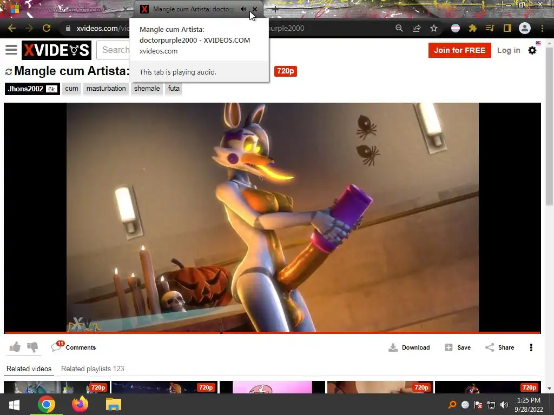Open the network tray icon

click(491, 405)
